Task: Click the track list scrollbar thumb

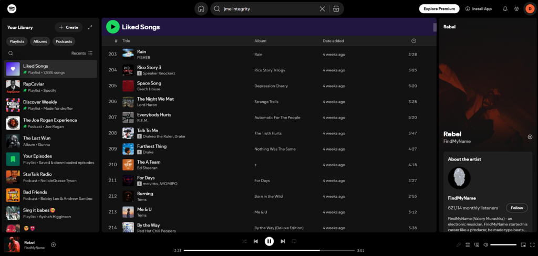Action: 434,27
